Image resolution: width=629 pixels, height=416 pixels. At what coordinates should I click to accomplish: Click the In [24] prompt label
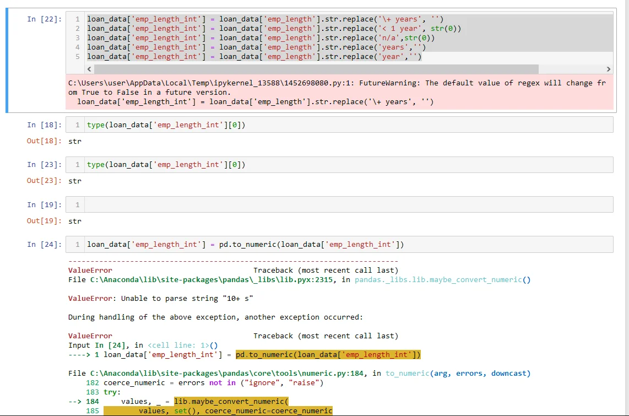[45, 245]
